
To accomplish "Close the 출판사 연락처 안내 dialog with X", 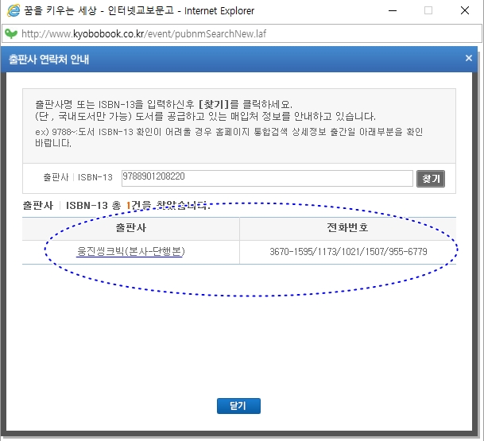I will [x=469, y=58].
